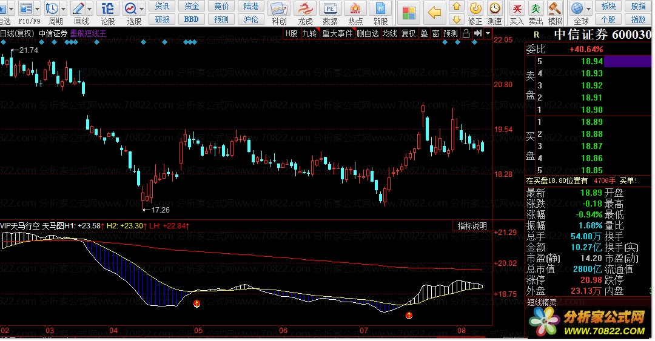This screenshot has width=655, height=341.
Task: Click the VIP天马行空 indicator title
Action: (19, 226)
